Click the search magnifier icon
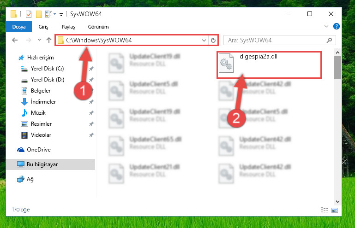This screenshot has width=355, height=228. pos(329,40)
